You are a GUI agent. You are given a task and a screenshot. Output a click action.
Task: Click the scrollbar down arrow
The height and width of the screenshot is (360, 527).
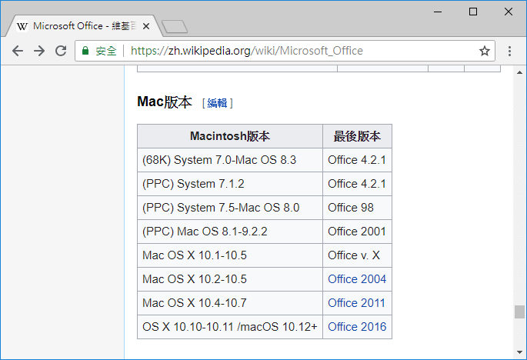coord(519,352)
